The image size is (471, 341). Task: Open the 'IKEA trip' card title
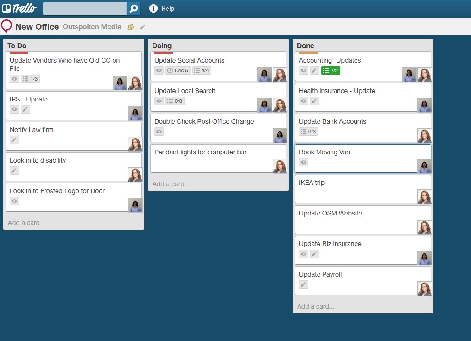312,183
